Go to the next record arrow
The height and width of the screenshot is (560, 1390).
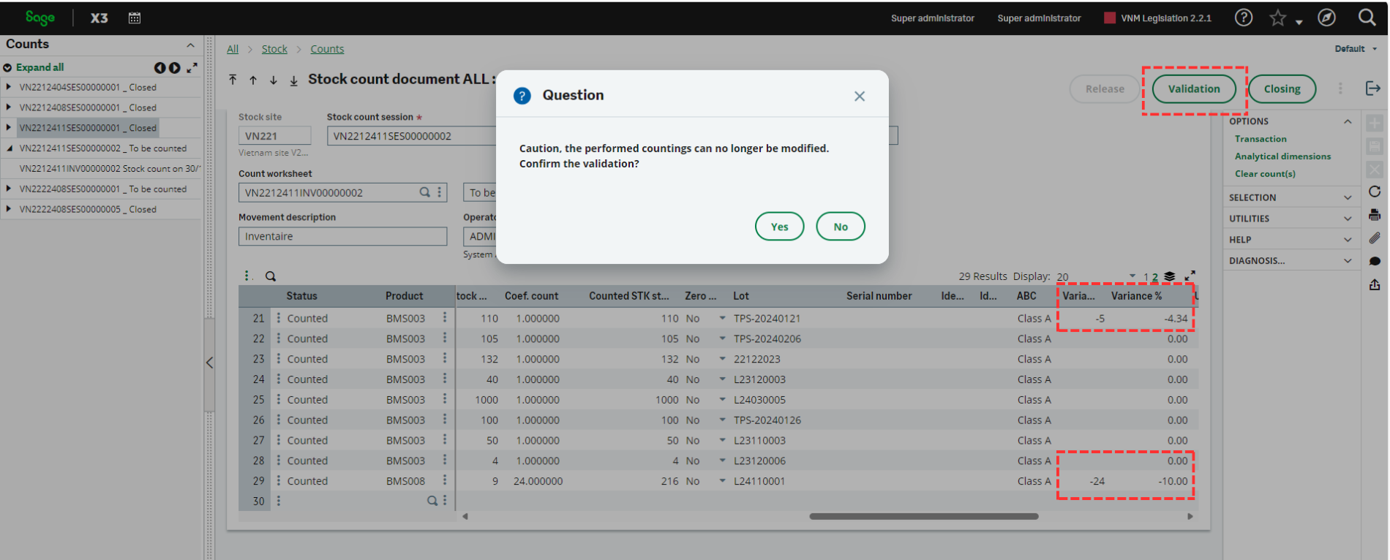(274, 80)
